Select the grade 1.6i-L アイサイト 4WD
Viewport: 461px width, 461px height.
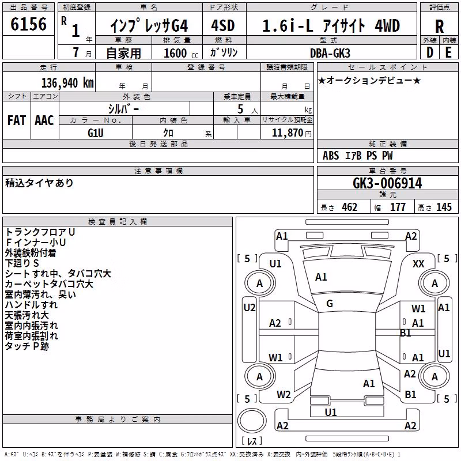[x=331, y=25]
